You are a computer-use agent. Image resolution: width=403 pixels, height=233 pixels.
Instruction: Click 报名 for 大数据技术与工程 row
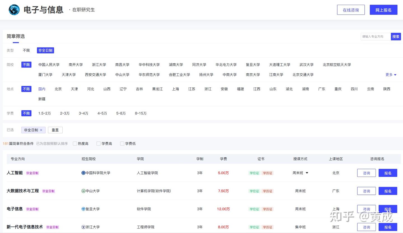[x=388, y=191]
